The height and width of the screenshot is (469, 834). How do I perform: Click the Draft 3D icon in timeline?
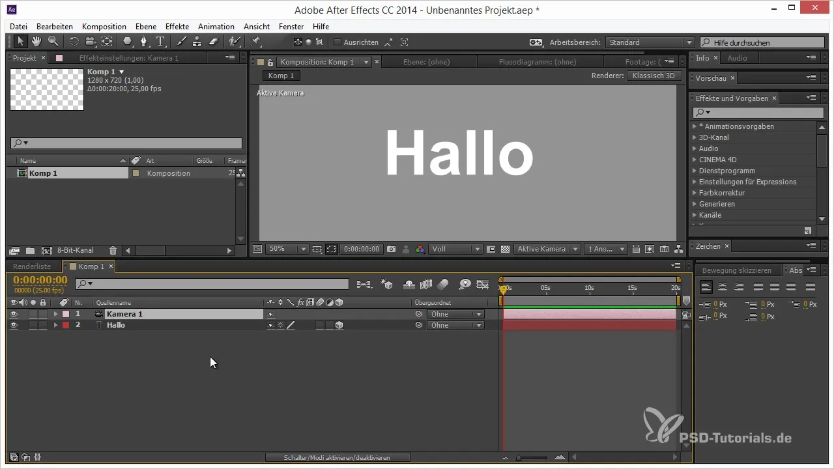point(387,284)
